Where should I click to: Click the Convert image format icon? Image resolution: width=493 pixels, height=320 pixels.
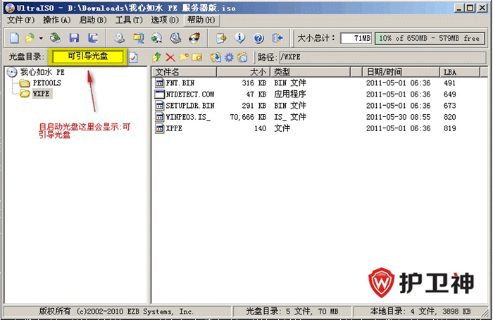click(138, 38)
